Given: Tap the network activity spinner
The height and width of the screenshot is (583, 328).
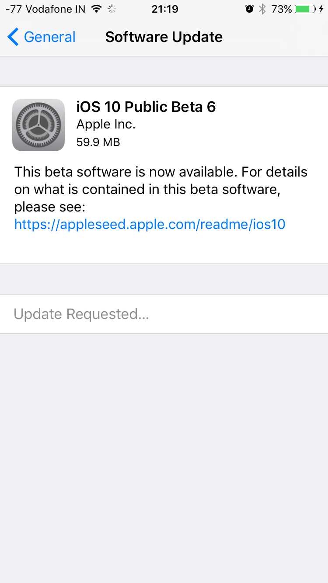Looking at the screenshot, I should pos(112,9).
